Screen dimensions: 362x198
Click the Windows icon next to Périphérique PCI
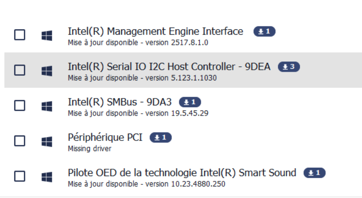[47, 141]
